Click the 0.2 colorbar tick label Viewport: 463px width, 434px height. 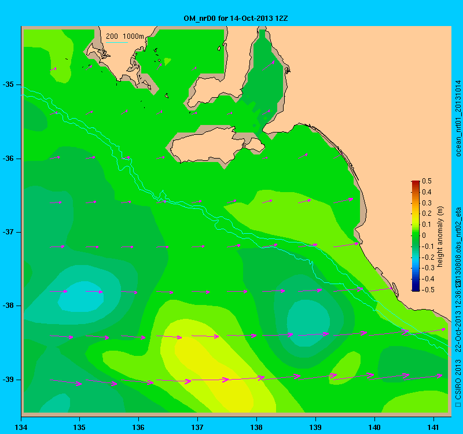(427, 214)
